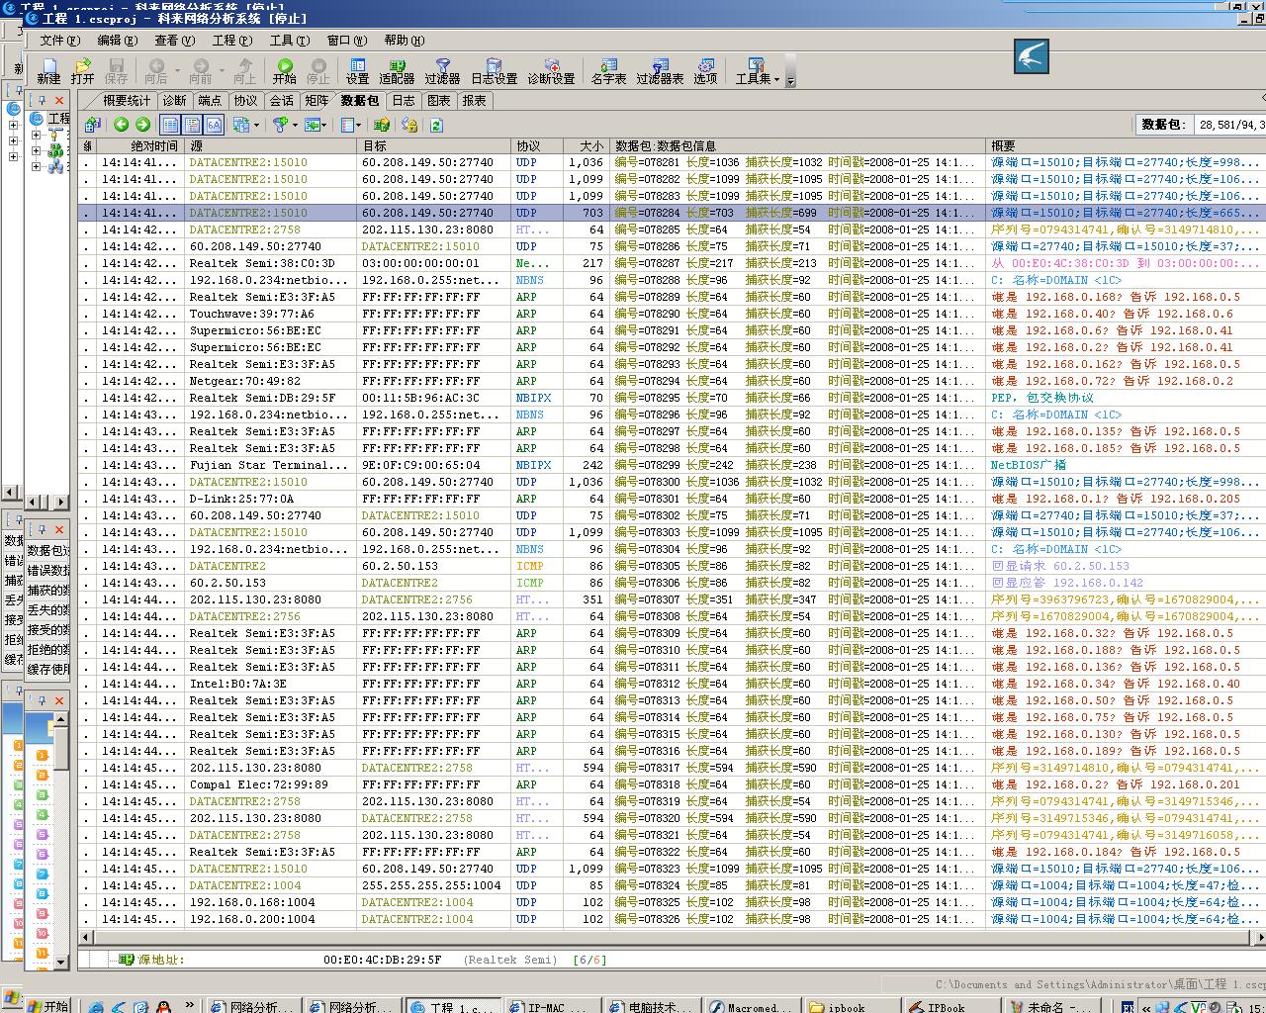The width and height of the screenshot is (1266, 1013).
Task: Click the green back arrow in packet toolbar
Action: 121,125
